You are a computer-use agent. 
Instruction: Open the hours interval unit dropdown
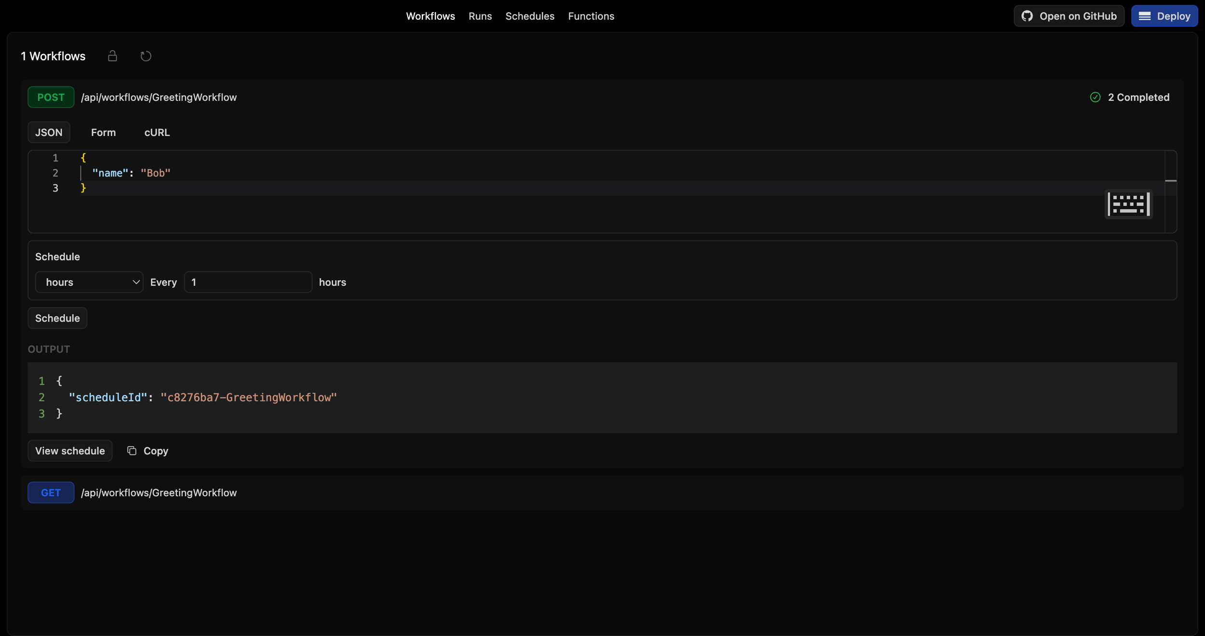(89, 282)
